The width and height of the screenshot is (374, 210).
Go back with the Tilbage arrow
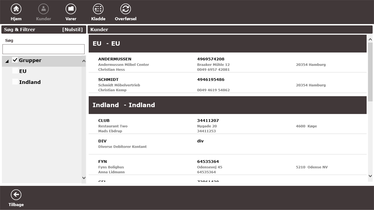click(16, 195)
